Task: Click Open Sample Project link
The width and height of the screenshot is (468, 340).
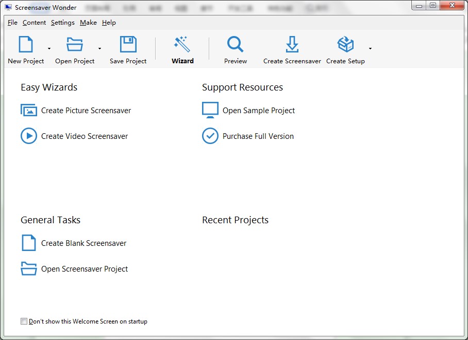Action: [259, 111]
